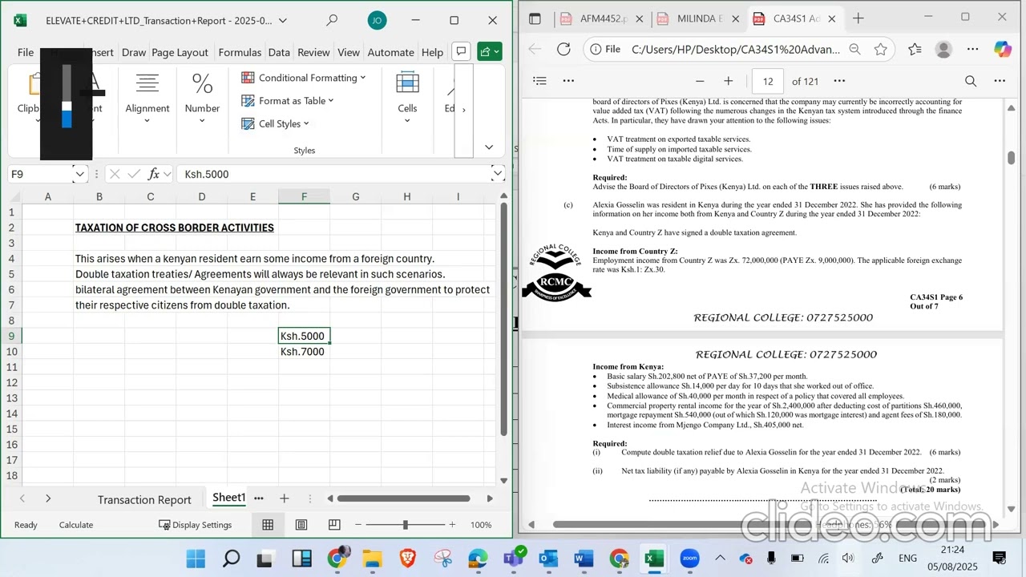Add a new sheet with plus button
This screenshot has height=577, width=1026.
click(x=284, y=498)
